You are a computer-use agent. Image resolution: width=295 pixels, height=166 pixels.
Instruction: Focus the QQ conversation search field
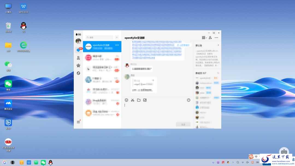click(99, 37)
